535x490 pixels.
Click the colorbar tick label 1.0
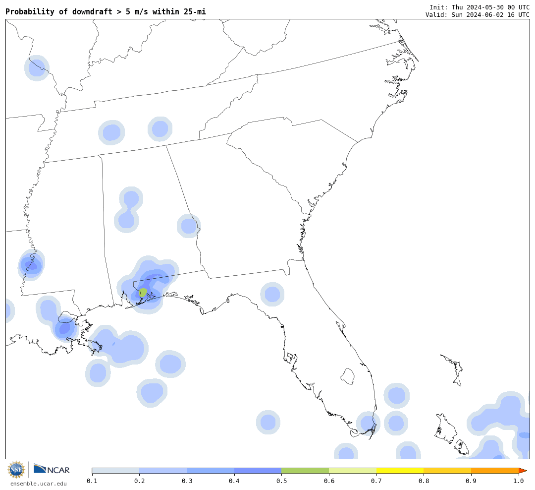pos(519,481)
